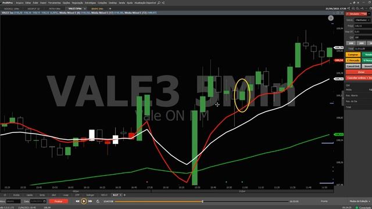372x209 pixels.
Task: Click the expand handle left of order panel
Action: [342, 98]
